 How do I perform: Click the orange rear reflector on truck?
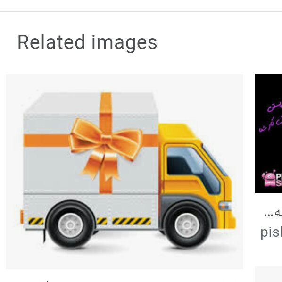[22, 217]
